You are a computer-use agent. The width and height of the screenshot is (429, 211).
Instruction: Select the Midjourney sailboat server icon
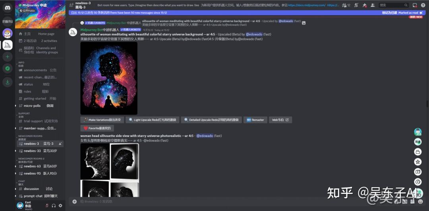(x=8, y=45)
